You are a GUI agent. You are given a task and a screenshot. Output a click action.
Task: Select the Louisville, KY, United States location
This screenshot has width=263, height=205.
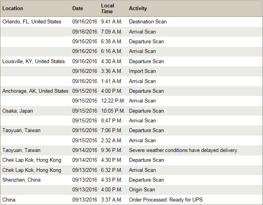33,62
